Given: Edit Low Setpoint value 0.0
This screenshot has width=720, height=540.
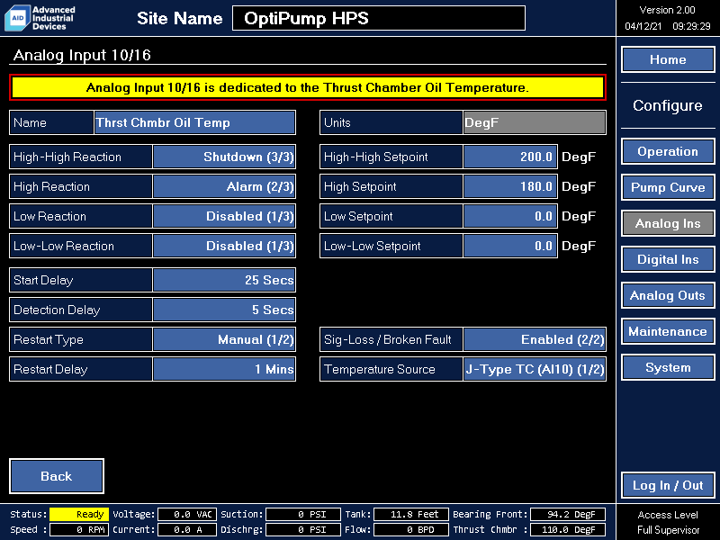Looking at the screenshot, I should tap(510, 216).
